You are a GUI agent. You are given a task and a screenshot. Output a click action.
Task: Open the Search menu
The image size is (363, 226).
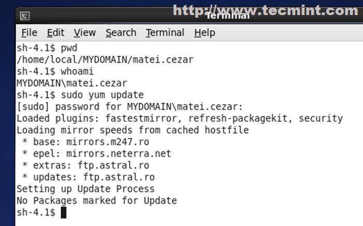coord(121,33)
